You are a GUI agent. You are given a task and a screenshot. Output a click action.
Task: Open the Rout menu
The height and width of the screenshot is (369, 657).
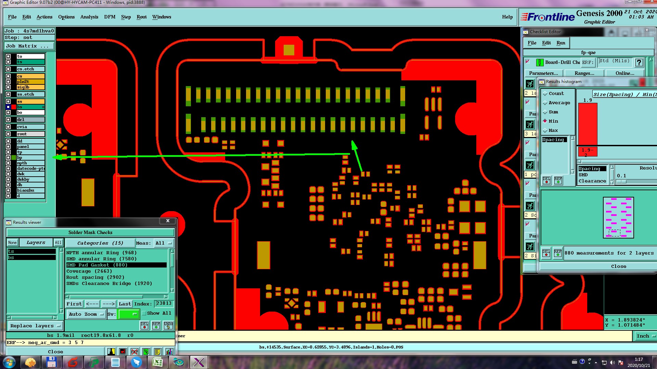pyautogui.click(x=142, y=17)
